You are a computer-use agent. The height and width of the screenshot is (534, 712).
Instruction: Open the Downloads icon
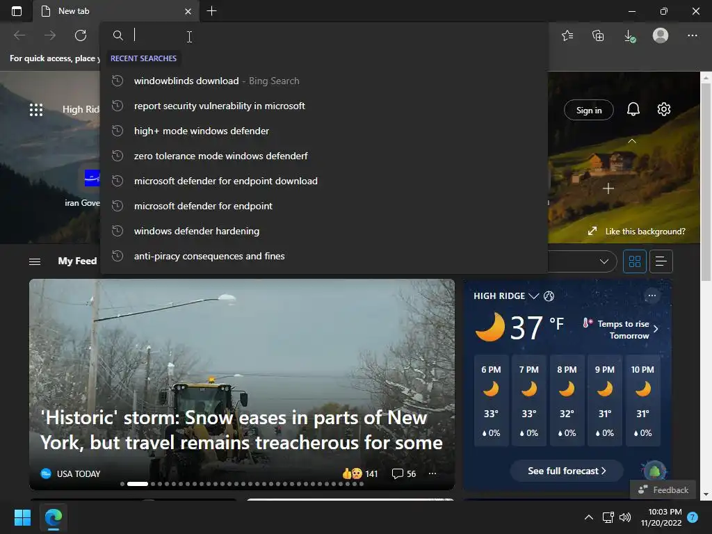pos(629,35)
